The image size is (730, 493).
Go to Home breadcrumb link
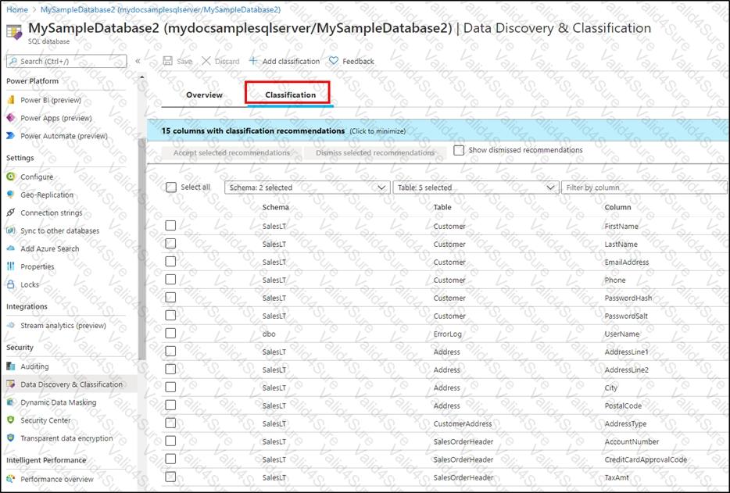tap(17, 9)
